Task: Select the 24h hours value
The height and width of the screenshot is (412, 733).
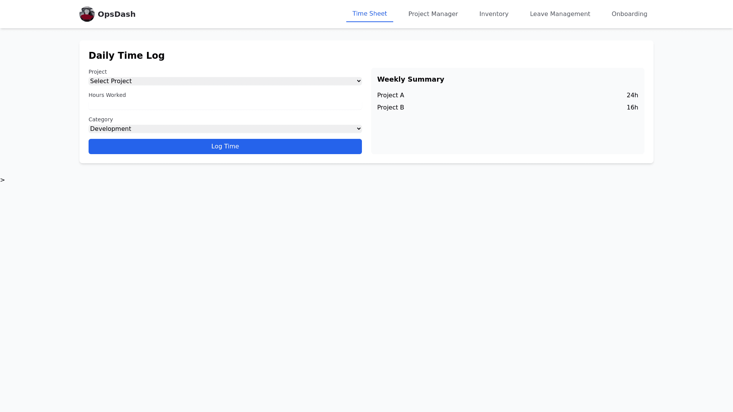Action: [x=632, y=95]
